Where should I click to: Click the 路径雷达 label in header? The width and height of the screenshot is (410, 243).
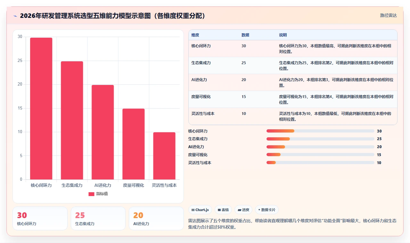[388, 15]
